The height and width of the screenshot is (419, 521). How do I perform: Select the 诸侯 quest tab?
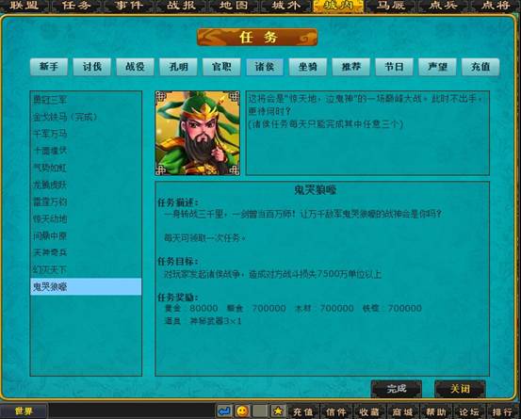[265, 67]
